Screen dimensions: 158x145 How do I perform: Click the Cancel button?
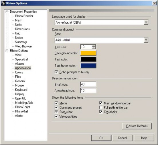tap(122, 138)
